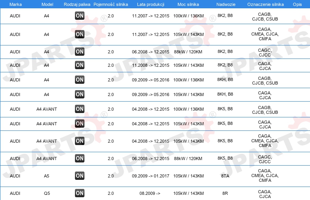This screenshot has height=200, width=310.
Task: Click ON icon in A4 8K2 88kW/120KM row
Action: pos(80,52)
